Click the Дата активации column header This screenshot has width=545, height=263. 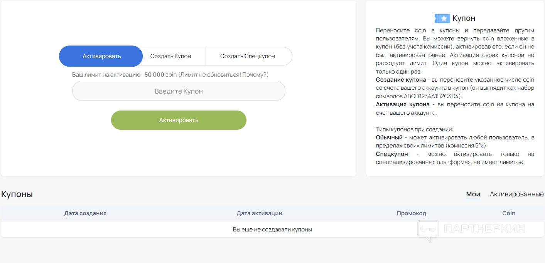(x=259, y=213)
